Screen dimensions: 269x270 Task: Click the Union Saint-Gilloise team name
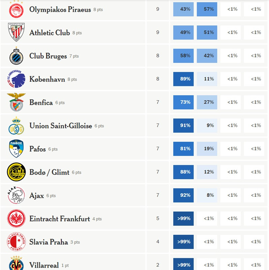(x=61, y=126)
